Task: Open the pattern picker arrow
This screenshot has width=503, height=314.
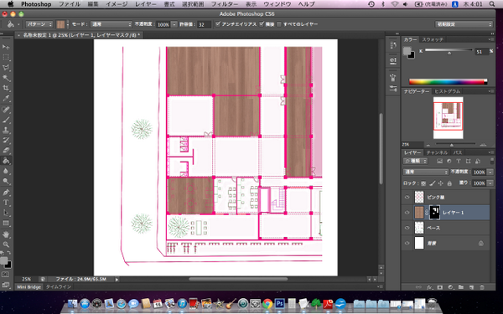Action: click(x=68, y=24)
